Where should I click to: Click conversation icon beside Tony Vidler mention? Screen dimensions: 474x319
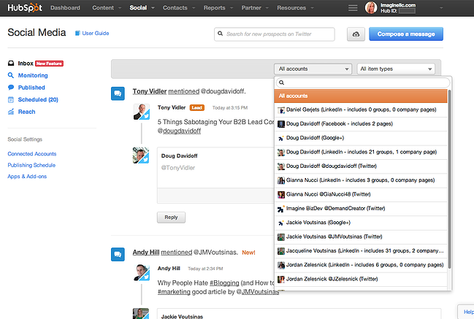pyautogui.click(x=118, y=93)
